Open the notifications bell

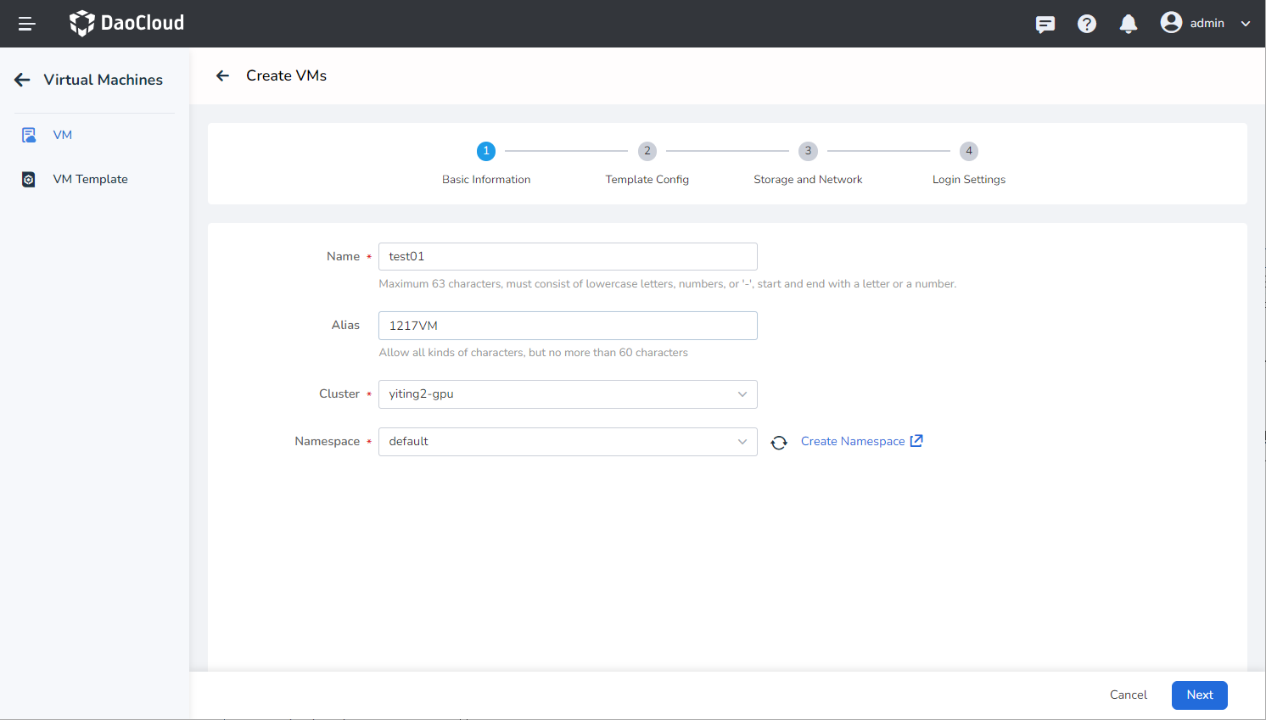point(1128,24)
